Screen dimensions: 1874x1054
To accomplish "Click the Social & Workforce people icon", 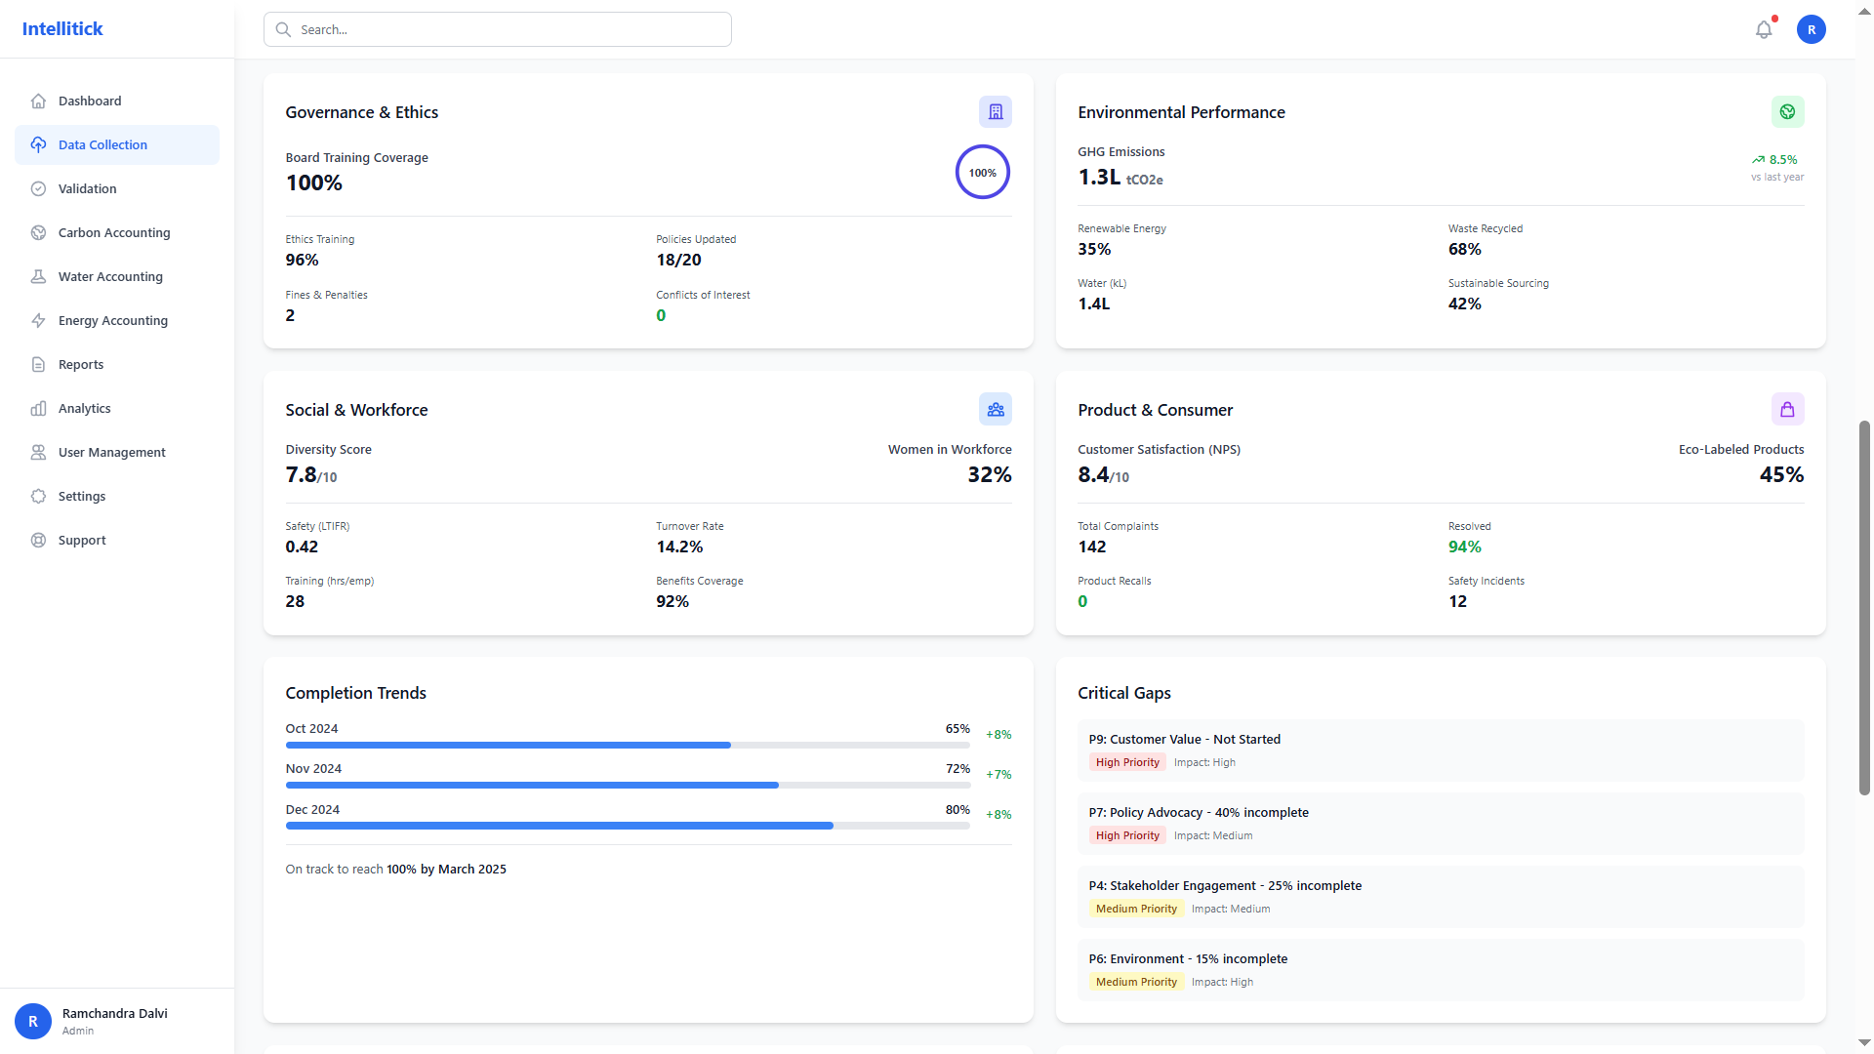I will click(995, 409).
